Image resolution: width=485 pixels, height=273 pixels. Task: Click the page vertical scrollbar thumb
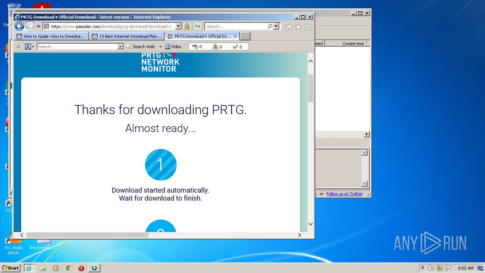click(x=311, y=88)
